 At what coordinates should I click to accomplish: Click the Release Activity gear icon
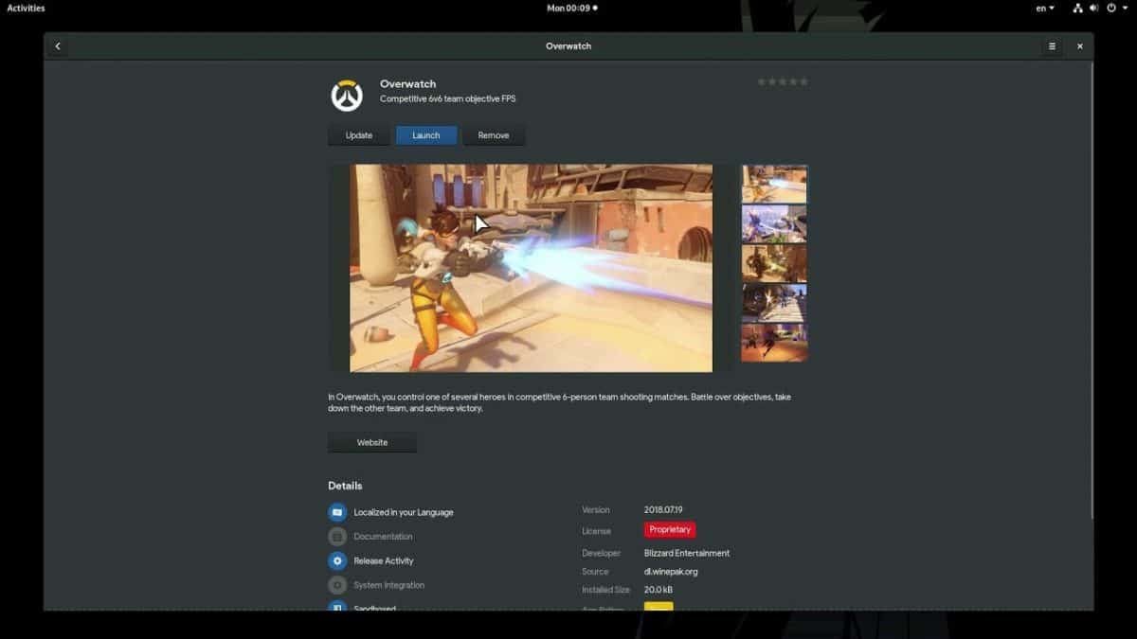click(x=337, y=560)
